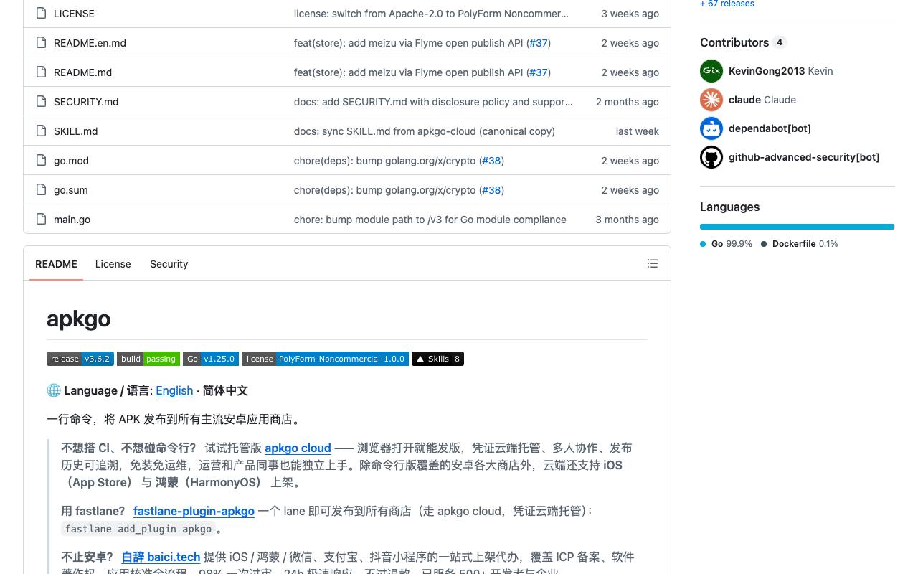Open the + 67 releases link

coord(727,4)
